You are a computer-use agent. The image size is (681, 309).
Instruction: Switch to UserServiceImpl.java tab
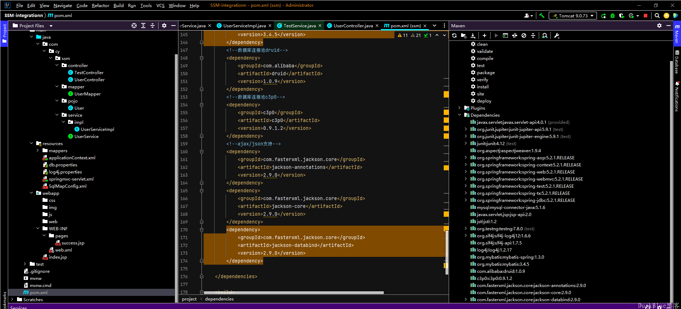click(x=244, y=26)
